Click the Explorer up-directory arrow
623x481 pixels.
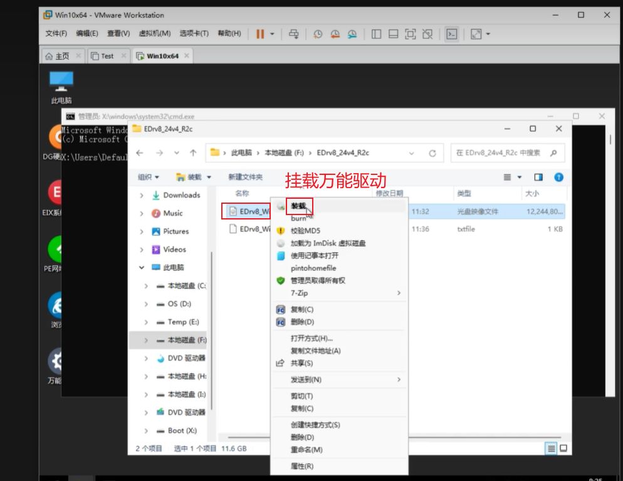coord(193,153)
